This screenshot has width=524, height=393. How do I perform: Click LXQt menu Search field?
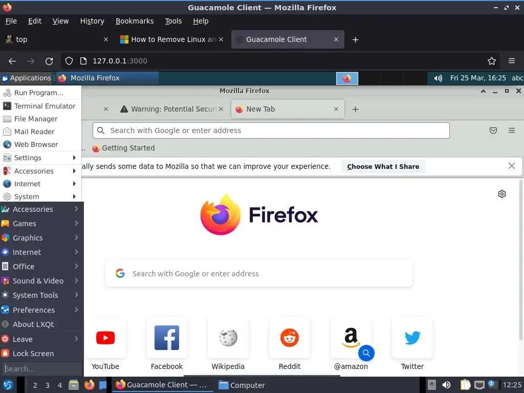pos(41,368)
